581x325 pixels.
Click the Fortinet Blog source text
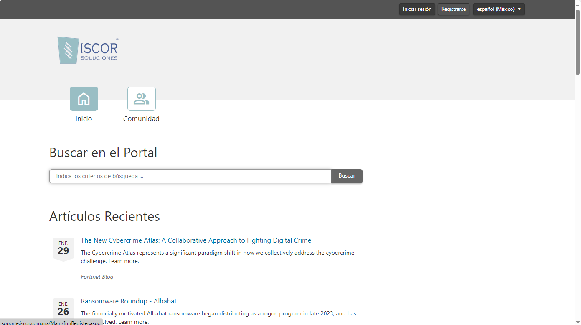pyautogui.click(x=97, y=277)
